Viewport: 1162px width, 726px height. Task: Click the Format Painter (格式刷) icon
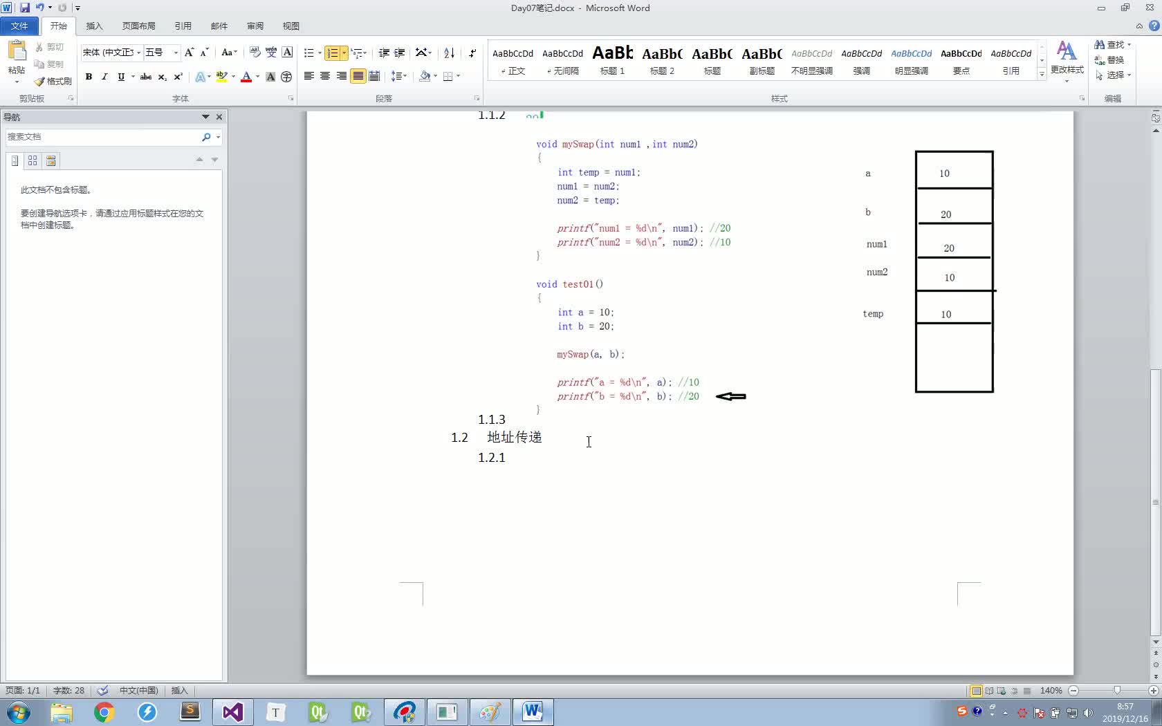click(x=53, y=81)
